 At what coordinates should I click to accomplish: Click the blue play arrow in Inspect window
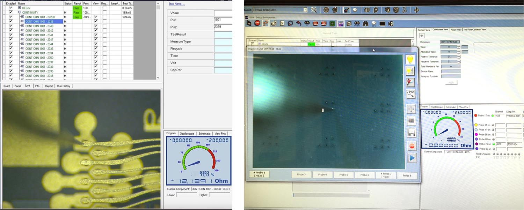[412, 158]
